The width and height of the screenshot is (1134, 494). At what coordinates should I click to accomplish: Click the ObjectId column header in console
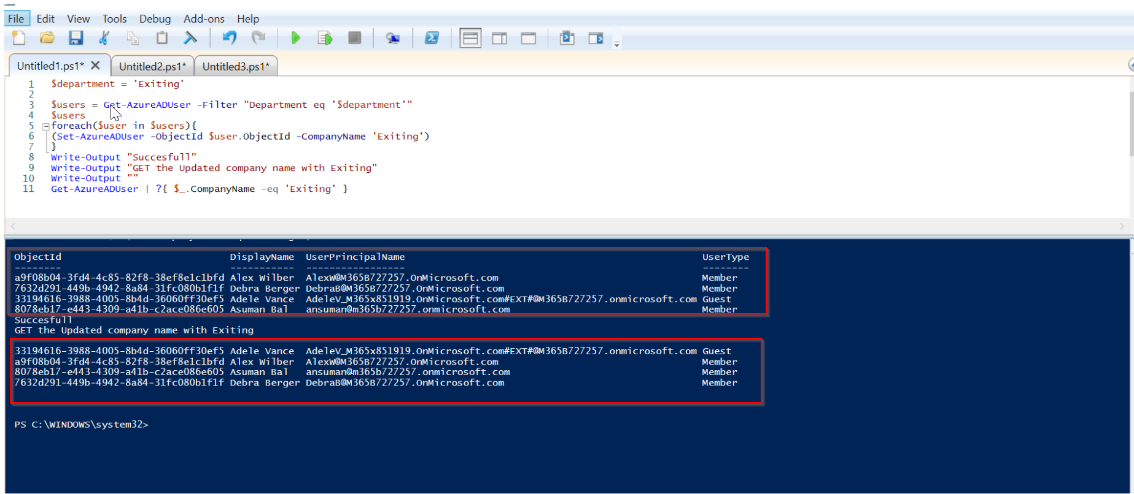click(37, 257)
